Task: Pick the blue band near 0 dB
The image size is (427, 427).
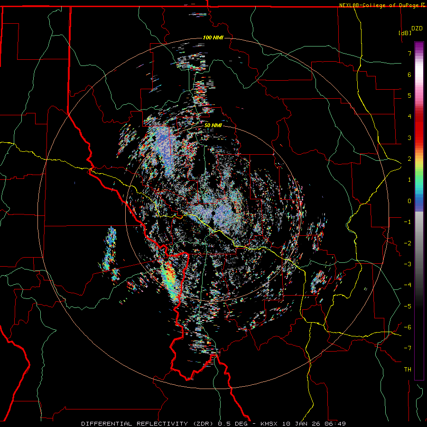Action: 419,202
